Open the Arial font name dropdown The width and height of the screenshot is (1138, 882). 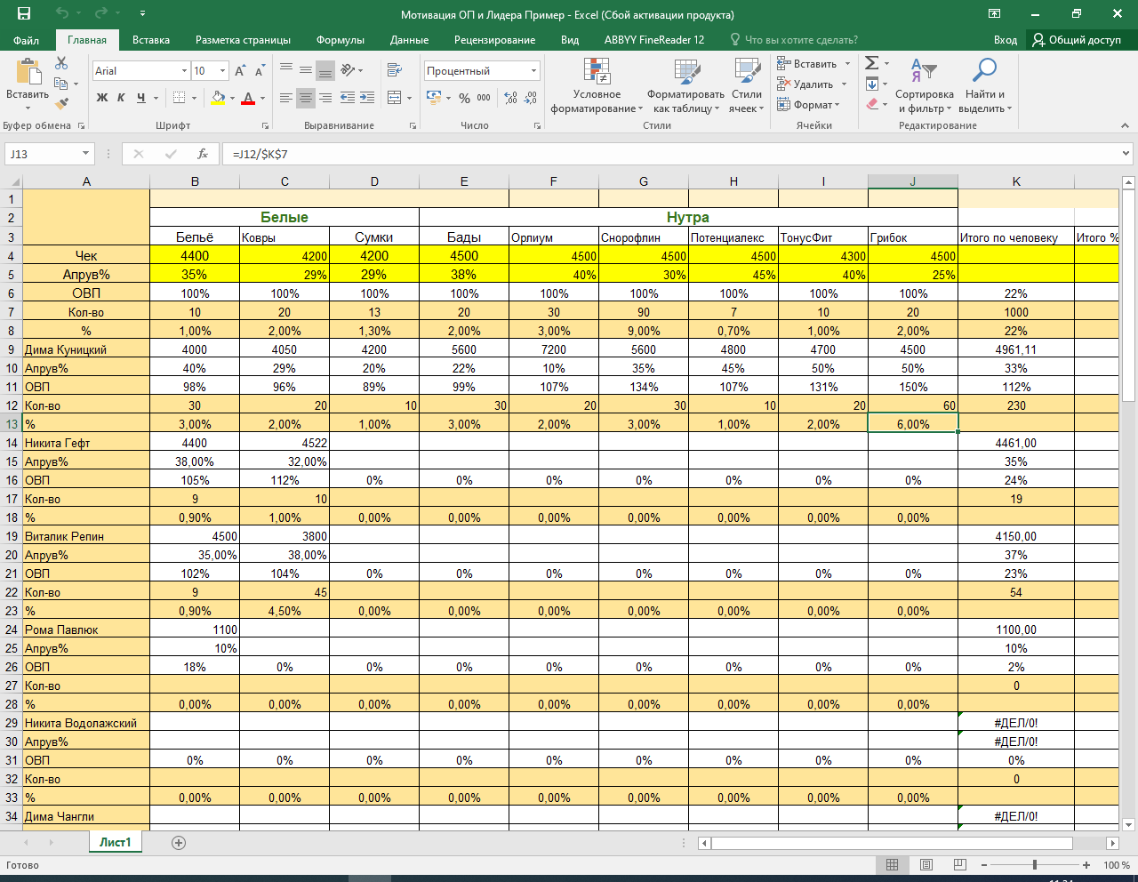(184, 71)
